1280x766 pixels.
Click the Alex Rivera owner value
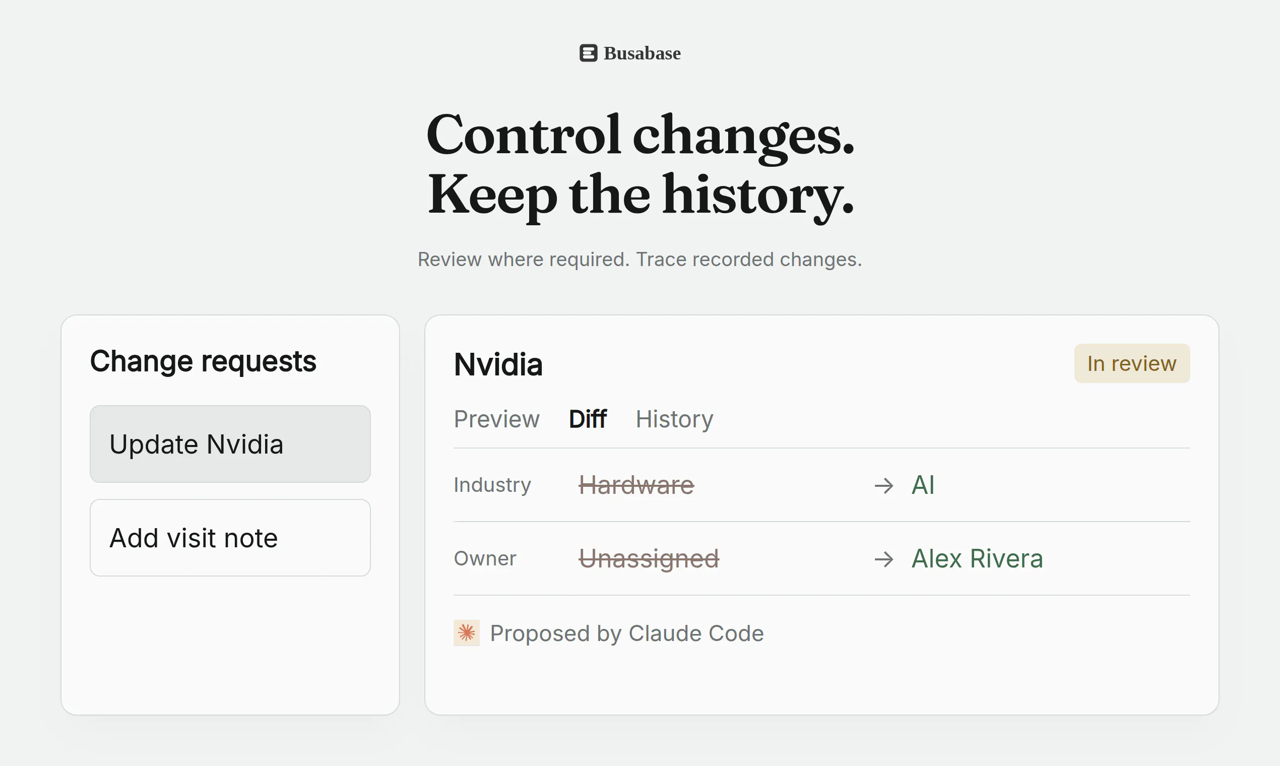coord(978,558)
